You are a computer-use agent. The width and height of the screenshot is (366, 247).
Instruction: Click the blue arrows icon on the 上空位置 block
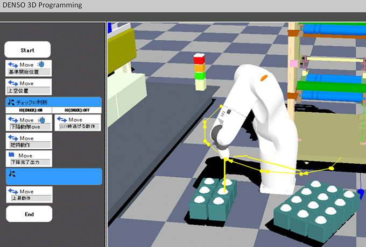click(x=13, y=83)
